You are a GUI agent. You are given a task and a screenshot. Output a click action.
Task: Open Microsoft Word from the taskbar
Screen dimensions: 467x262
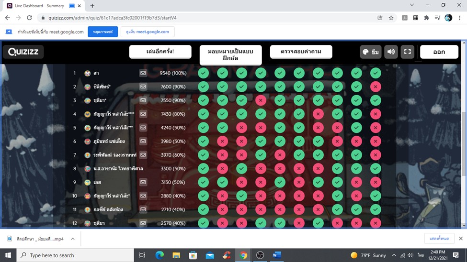276,255
